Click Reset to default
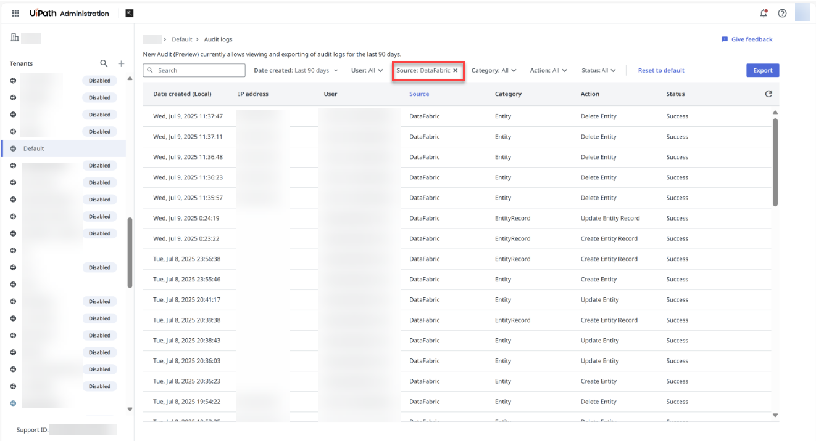Screen dimensions: 816x441 (661, 70)
